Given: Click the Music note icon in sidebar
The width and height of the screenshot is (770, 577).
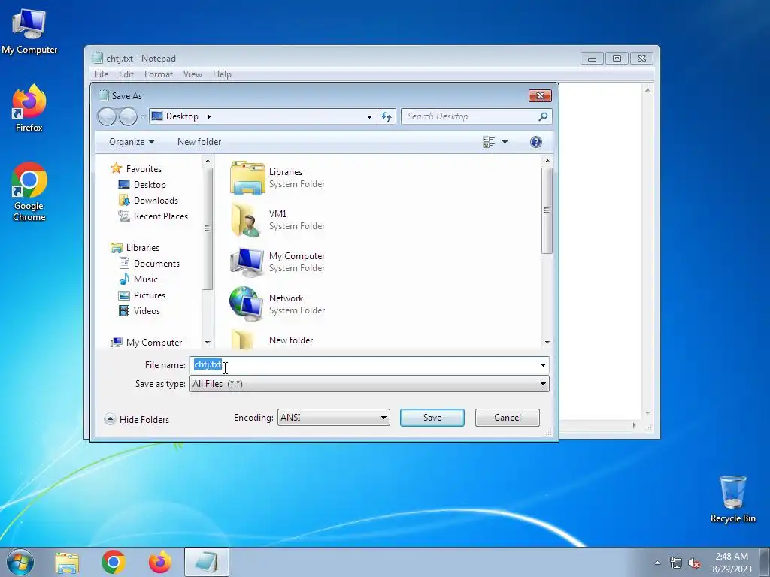Looking at the screenshot, I should pyautogui.click(x=124, y=279).
